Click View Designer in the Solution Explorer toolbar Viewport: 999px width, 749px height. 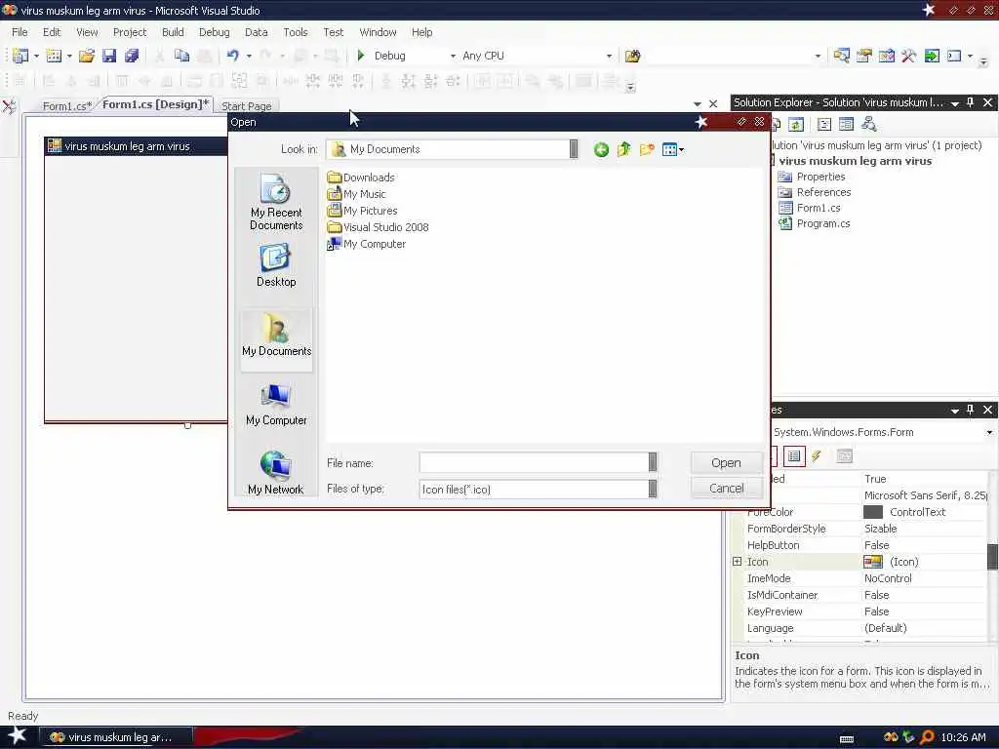(x=846, y=124)
